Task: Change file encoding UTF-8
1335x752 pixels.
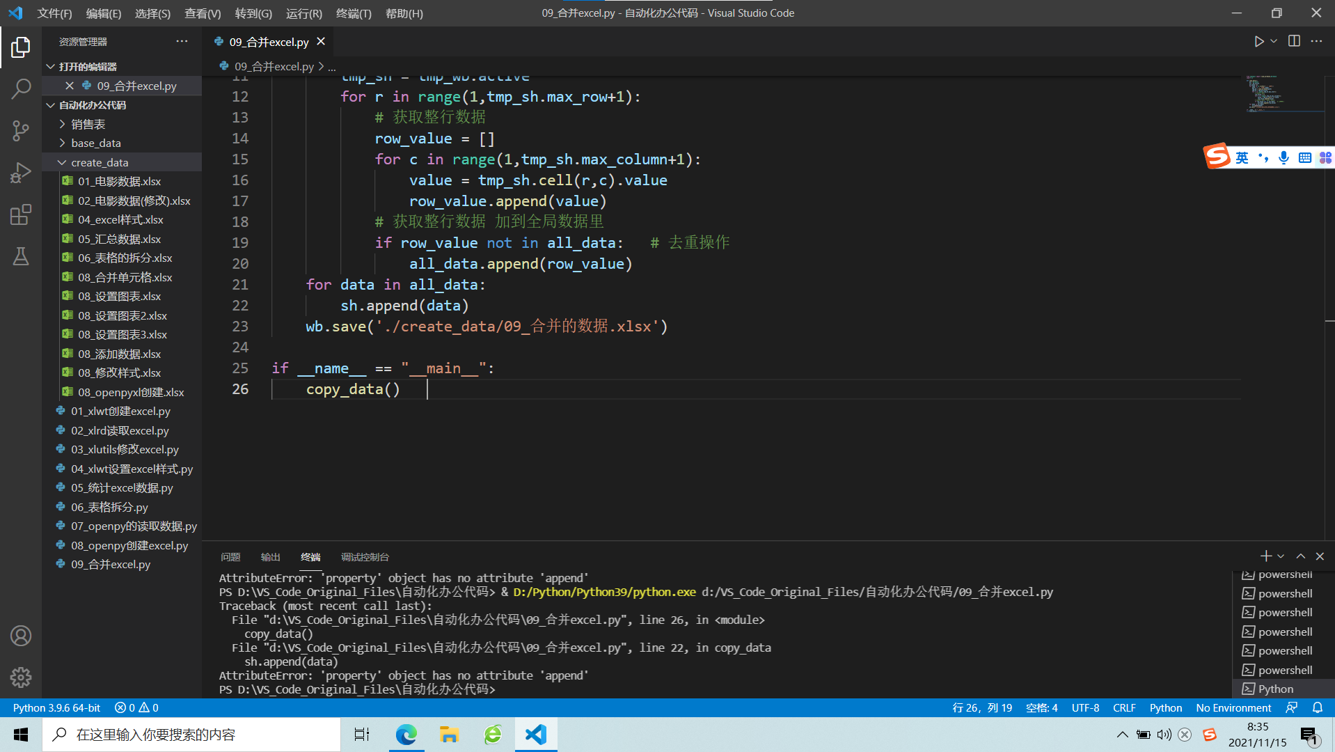Action: coord(1085,707)
